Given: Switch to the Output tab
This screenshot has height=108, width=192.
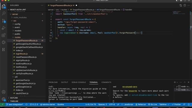Looking at the screenshot, I should coord(64,82).
